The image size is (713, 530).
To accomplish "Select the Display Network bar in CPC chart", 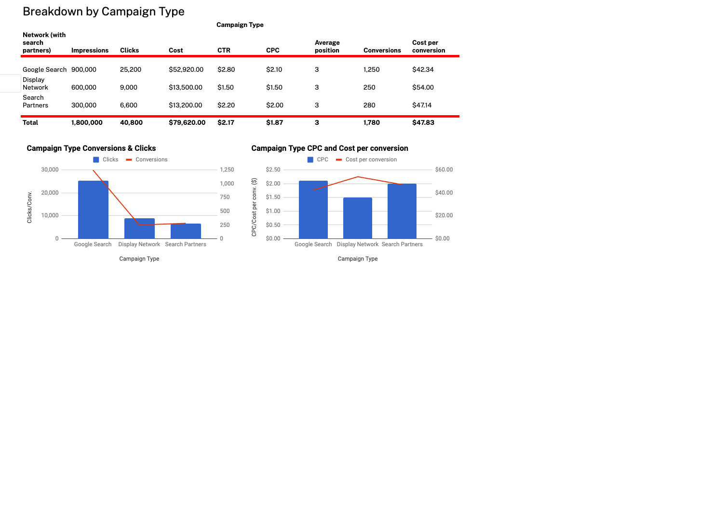I will [x=357, y=218].
